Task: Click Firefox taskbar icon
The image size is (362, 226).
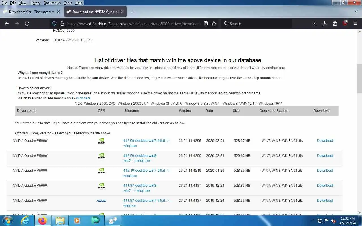Action: click(42, 220)
